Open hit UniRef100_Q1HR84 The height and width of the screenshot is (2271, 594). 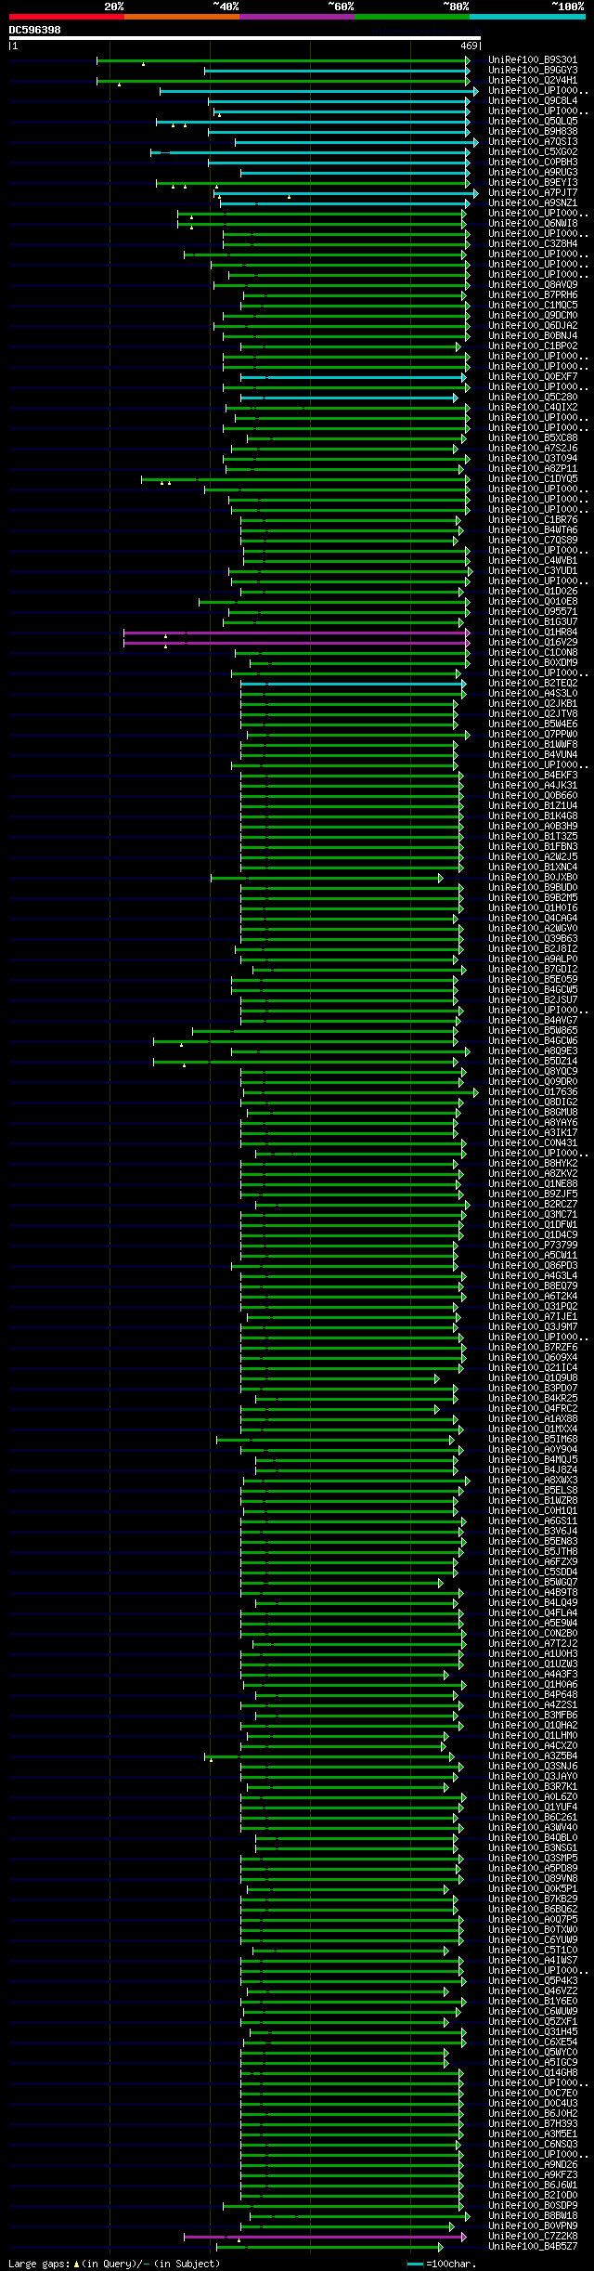pos(533,633)
